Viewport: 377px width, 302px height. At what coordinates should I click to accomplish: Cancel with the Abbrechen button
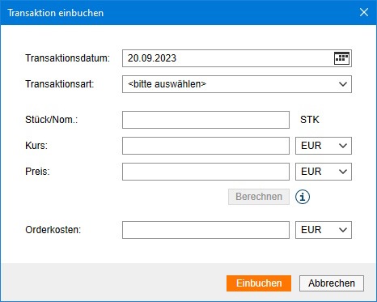332,283
